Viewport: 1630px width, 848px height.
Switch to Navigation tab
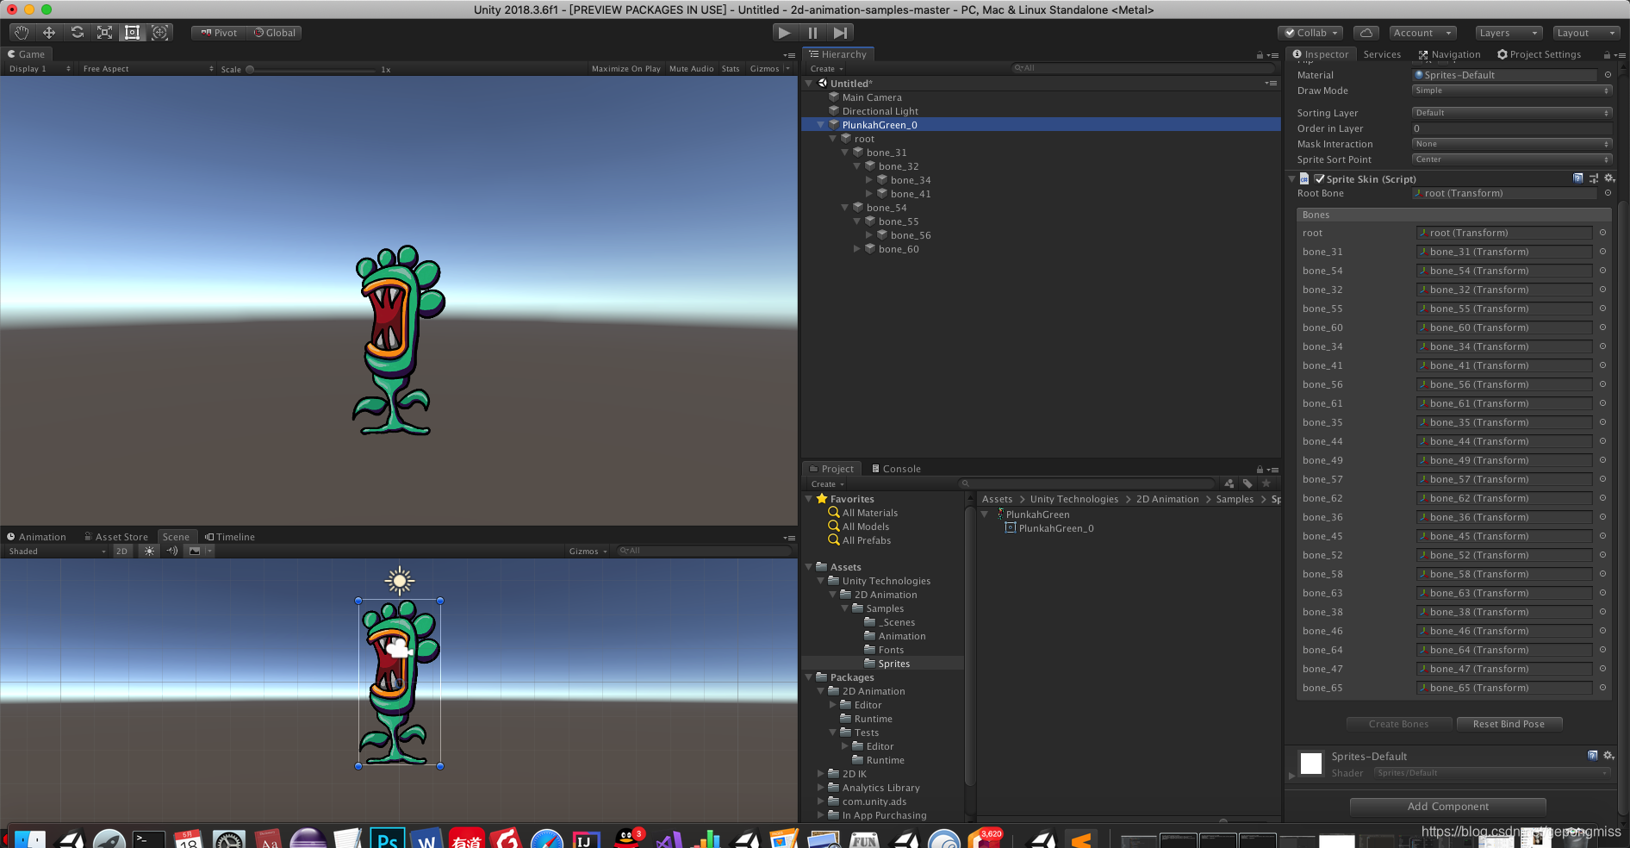pos(1449,54)
